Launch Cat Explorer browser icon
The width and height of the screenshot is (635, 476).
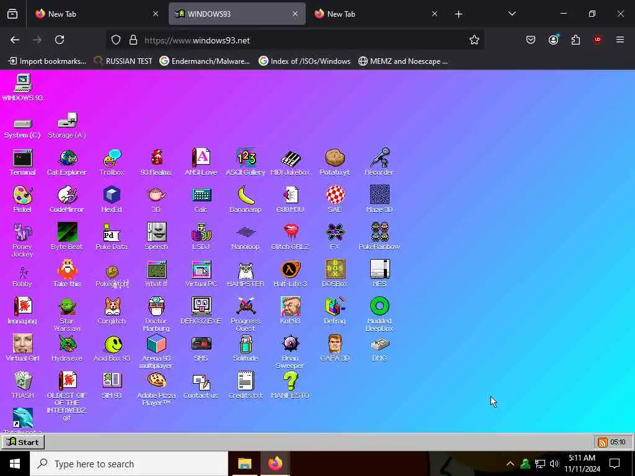(x=67, y=162)
